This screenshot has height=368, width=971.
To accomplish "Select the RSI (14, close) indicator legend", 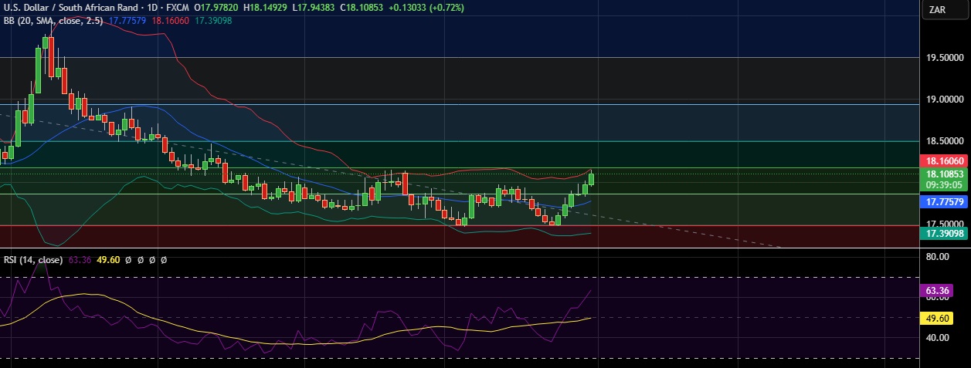I will (32, 260).
